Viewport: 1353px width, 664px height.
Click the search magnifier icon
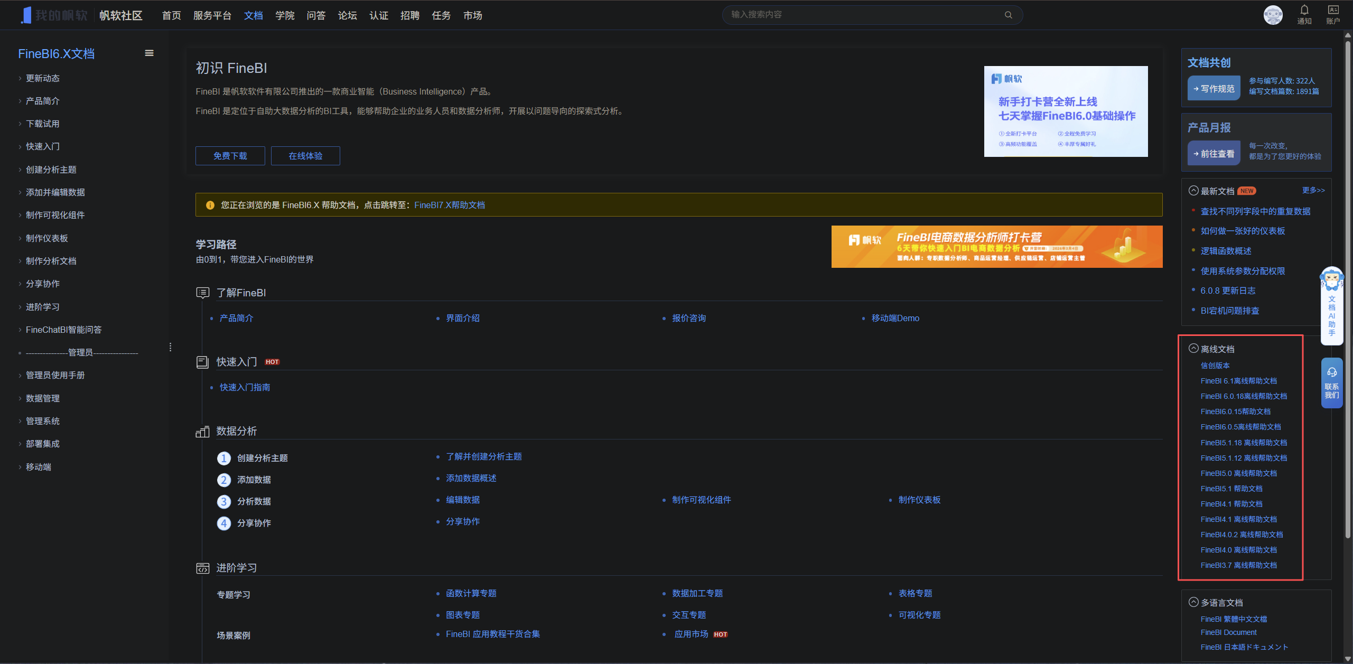point(1008,15)
